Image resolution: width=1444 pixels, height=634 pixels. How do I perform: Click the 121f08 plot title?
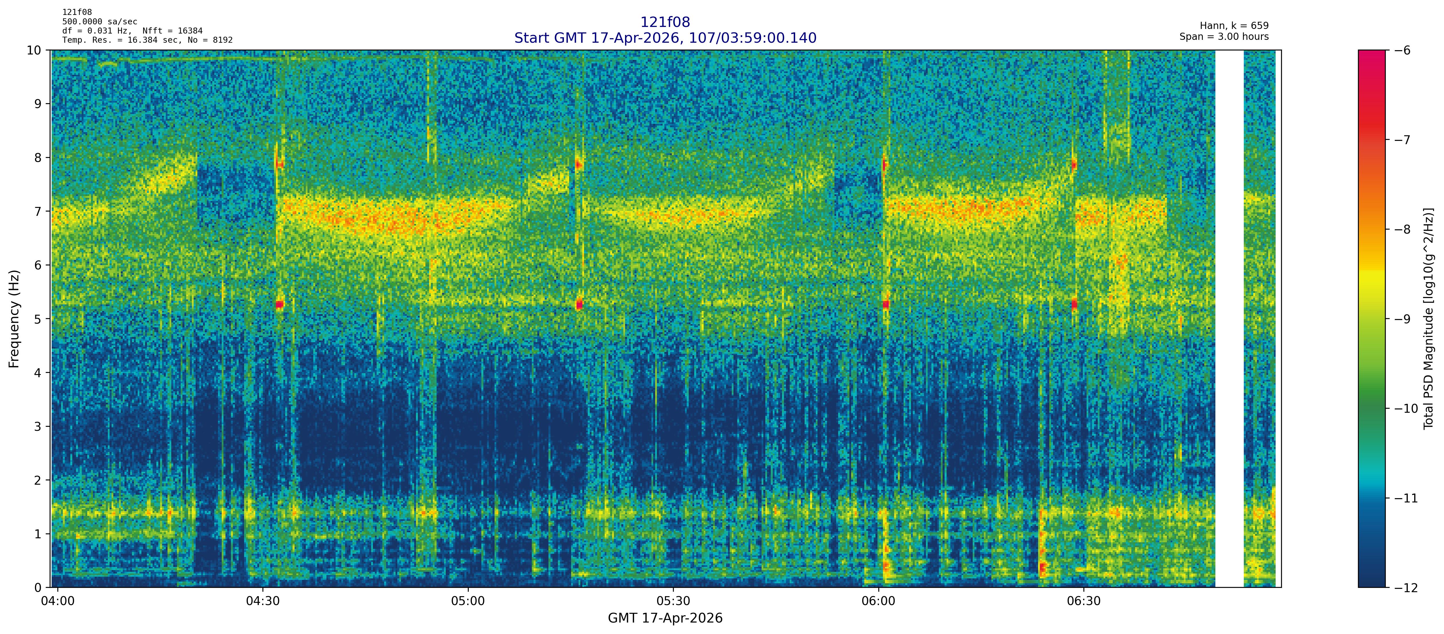coord(665,22)
